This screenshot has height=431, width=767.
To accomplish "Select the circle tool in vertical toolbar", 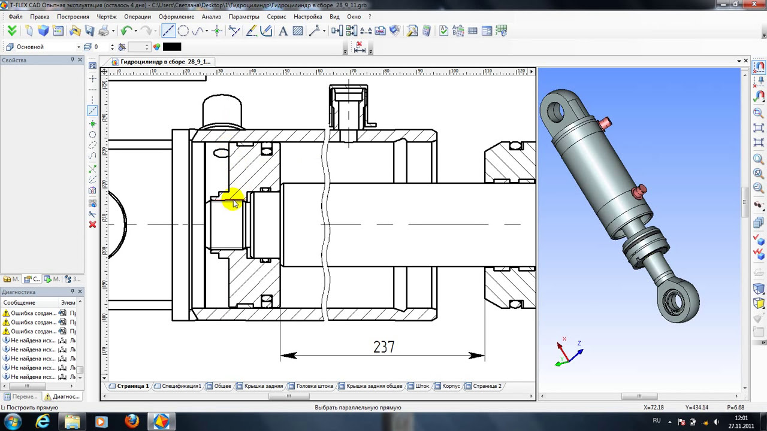I will 92,135.
